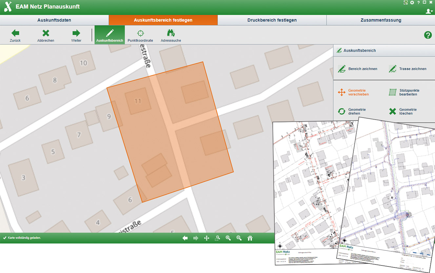Choose Trasse zeichnen tool

(x=408, y=69)
